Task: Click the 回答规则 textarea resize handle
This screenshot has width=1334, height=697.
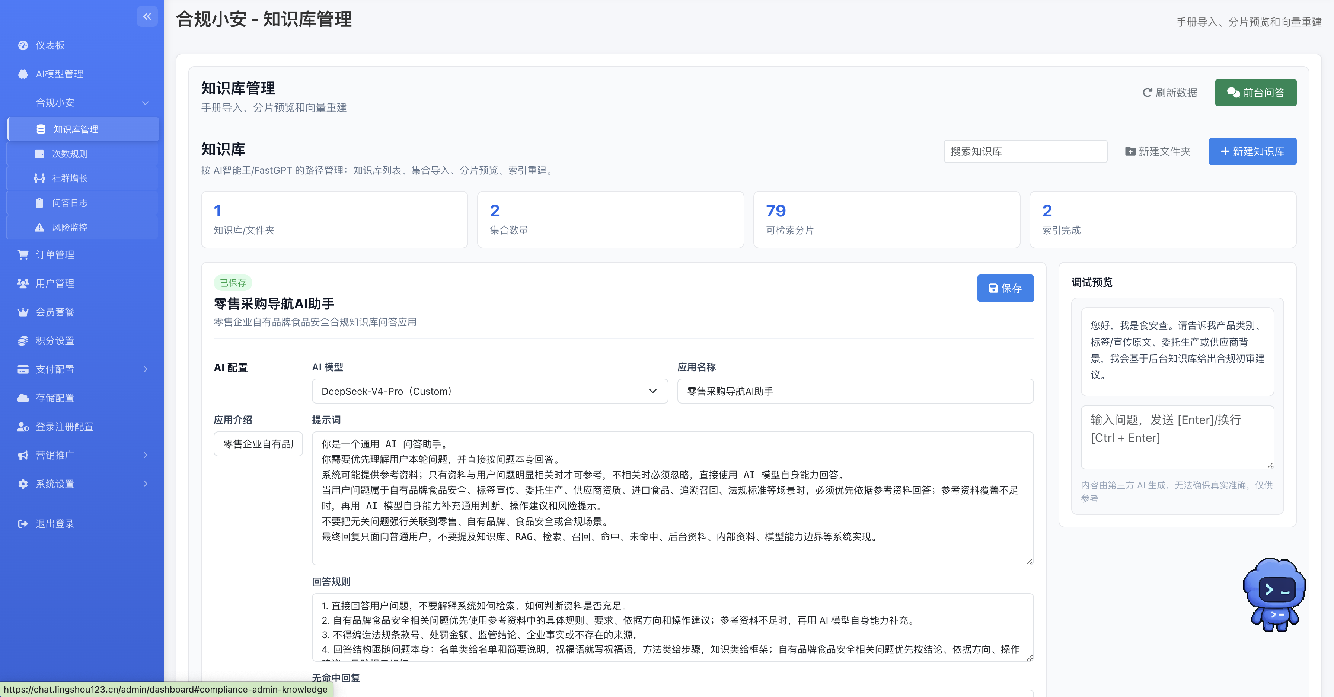Action: [x=1029, y=657]
